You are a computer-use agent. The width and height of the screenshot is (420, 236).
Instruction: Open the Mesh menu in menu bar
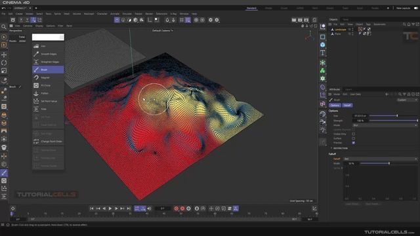pyautogui.click(x=66, y=14)
